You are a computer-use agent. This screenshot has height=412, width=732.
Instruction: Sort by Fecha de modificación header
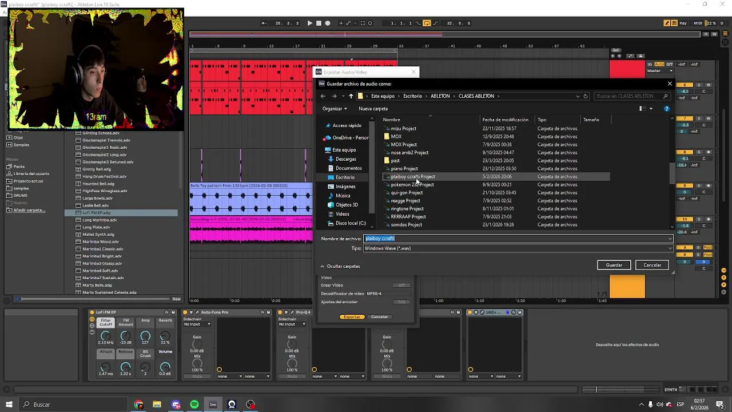click(507, 120)
